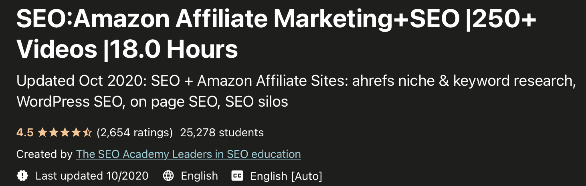Click the (2,654 ratings) count
Viewport: 586px width, 186px height.
(x=135, y=133)
